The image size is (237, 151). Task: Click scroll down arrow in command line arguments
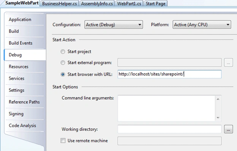pyautogui.click(x=218, y=118)
